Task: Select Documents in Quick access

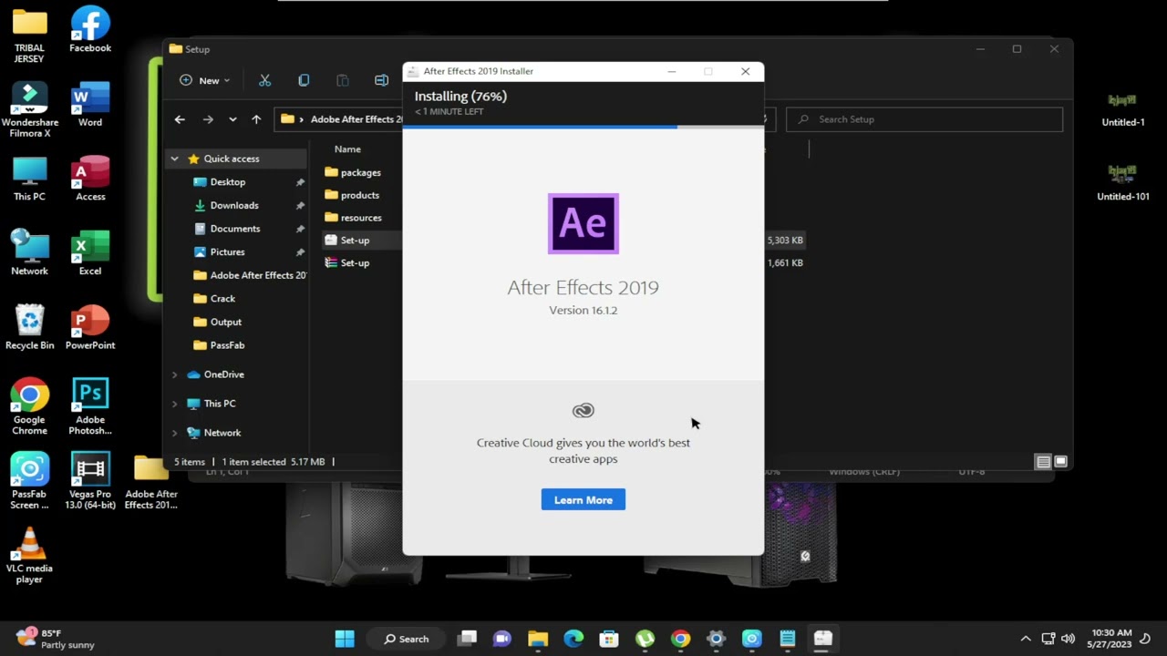Action: [x=237, y=229]
